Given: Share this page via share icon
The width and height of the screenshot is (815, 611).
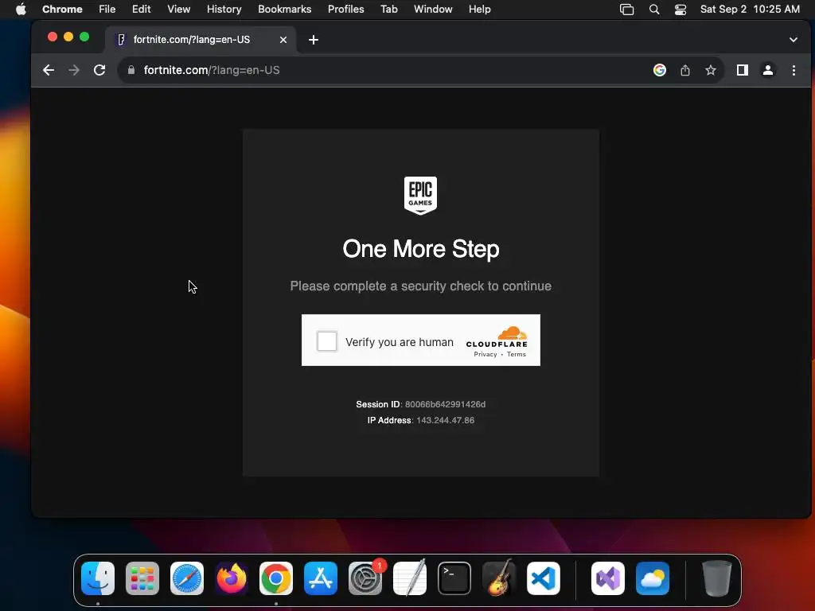Looking at the screenshot, I should point(685,70).
